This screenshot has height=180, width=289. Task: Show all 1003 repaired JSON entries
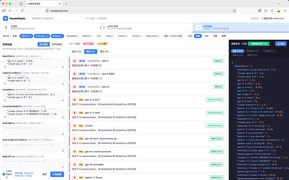coord(237,51)
